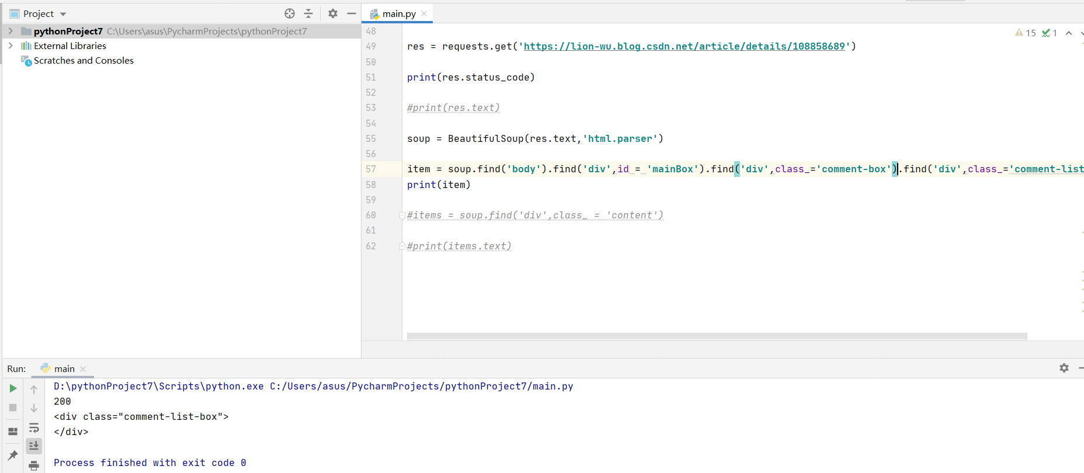The image size is (1084, 473).
Task: Expand the pythonProject7 folder
Action: coord(11,31)
